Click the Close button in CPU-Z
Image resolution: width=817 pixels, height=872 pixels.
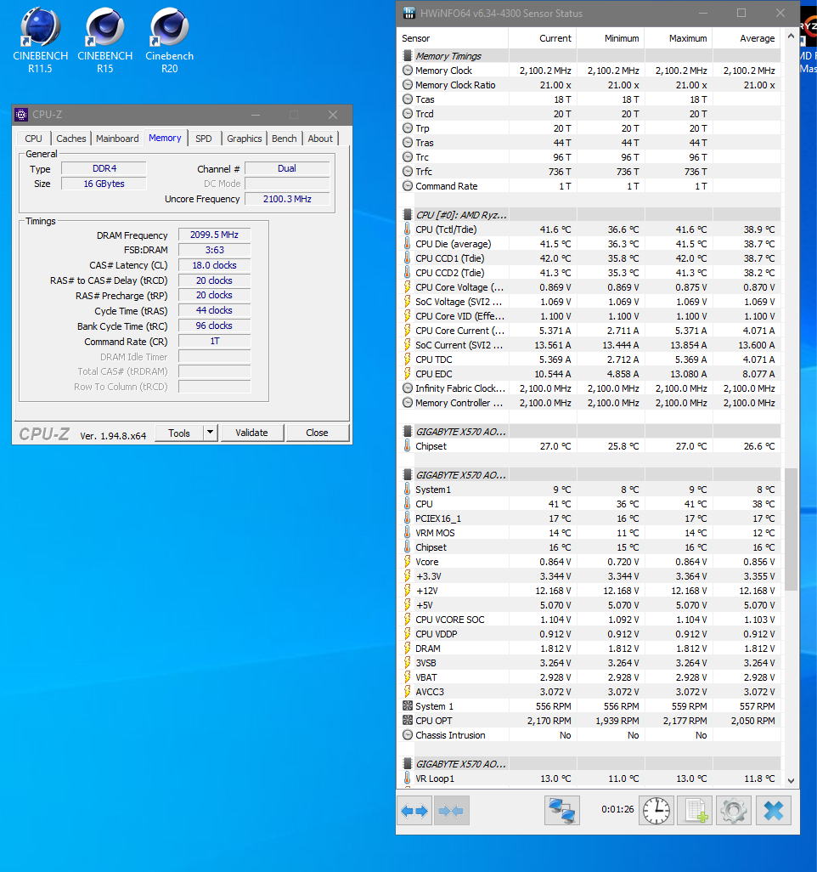pos(317,433)
